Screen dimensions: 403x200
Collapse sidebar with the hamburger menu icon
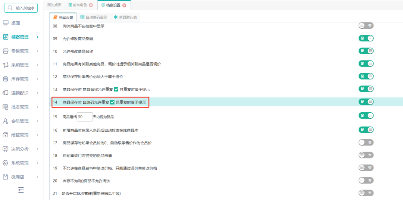[21, 190]
